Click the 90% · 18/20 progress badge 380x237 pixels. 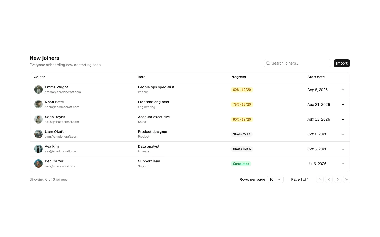click(x=242, y=120)
